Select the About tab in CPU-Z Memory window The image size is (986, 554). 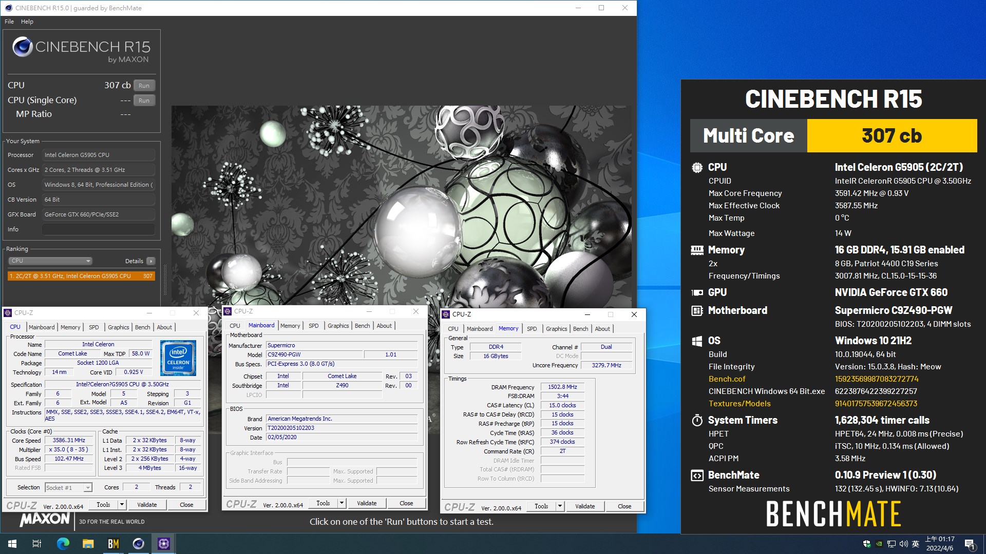point(602,329)
